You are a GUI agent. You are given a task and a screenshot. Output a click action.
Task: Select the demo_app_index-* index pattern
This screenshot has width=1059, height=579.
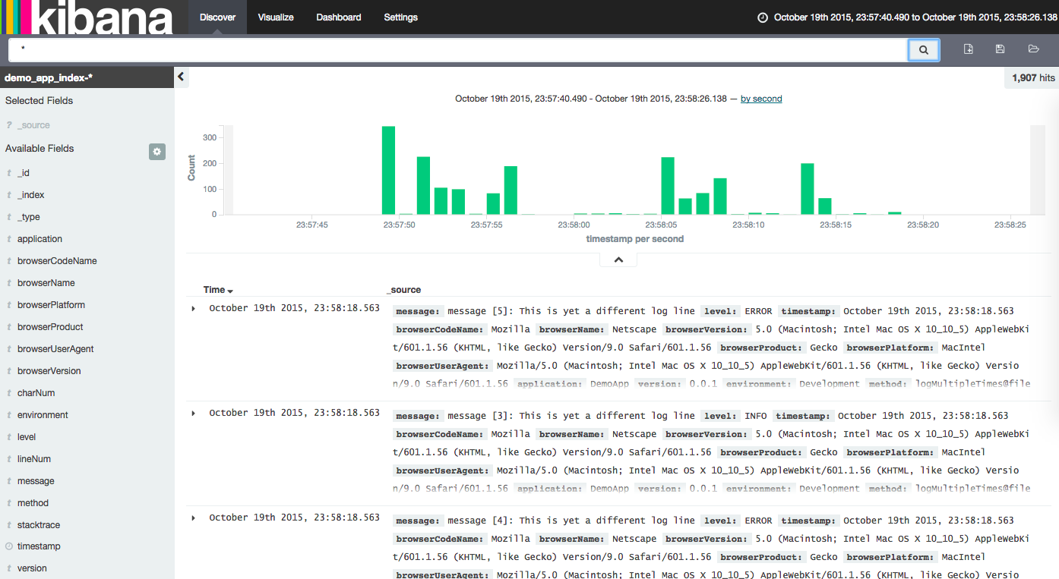pyautogui.click(x=49, y=77)
